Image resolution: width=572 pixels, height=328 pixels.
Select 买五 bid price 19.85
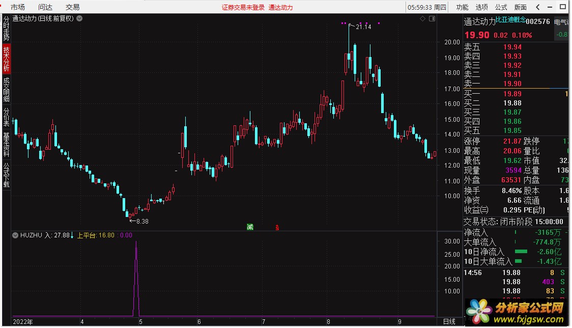point(512,130)
